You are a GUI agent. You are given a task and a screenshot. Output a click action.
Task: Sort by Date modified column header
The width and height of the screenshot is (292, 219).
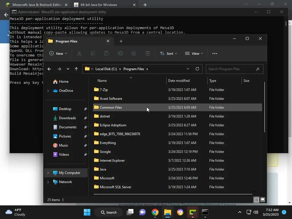click(179, 81)
